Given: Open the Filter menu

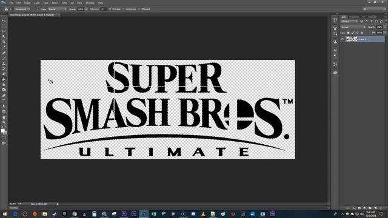Looking at the screenshot, I should coord(64,2).
